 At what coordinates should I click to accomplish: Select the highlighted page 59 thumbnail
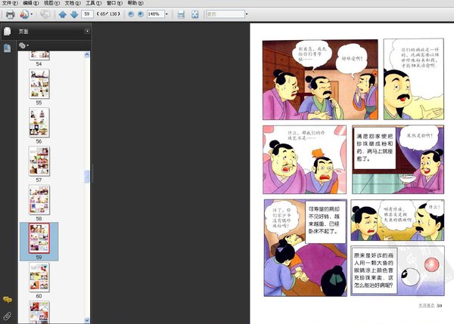click(x=39, y=238)
